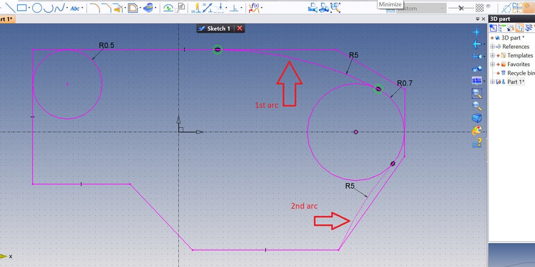535x267 pixels.
Task: Select the Rectangle sketch tool
Action: coord(22,8)
